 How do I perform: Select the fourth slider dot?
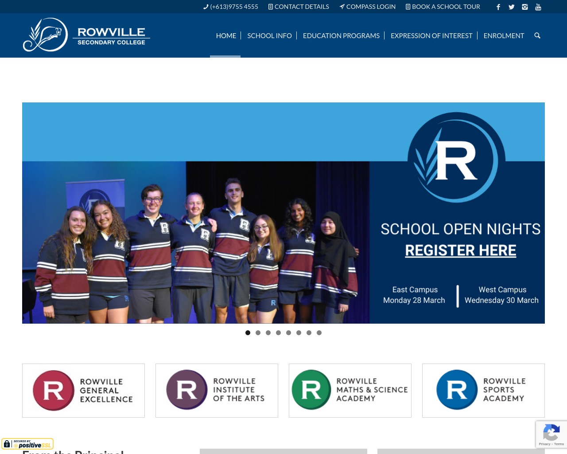pos(278,333)
